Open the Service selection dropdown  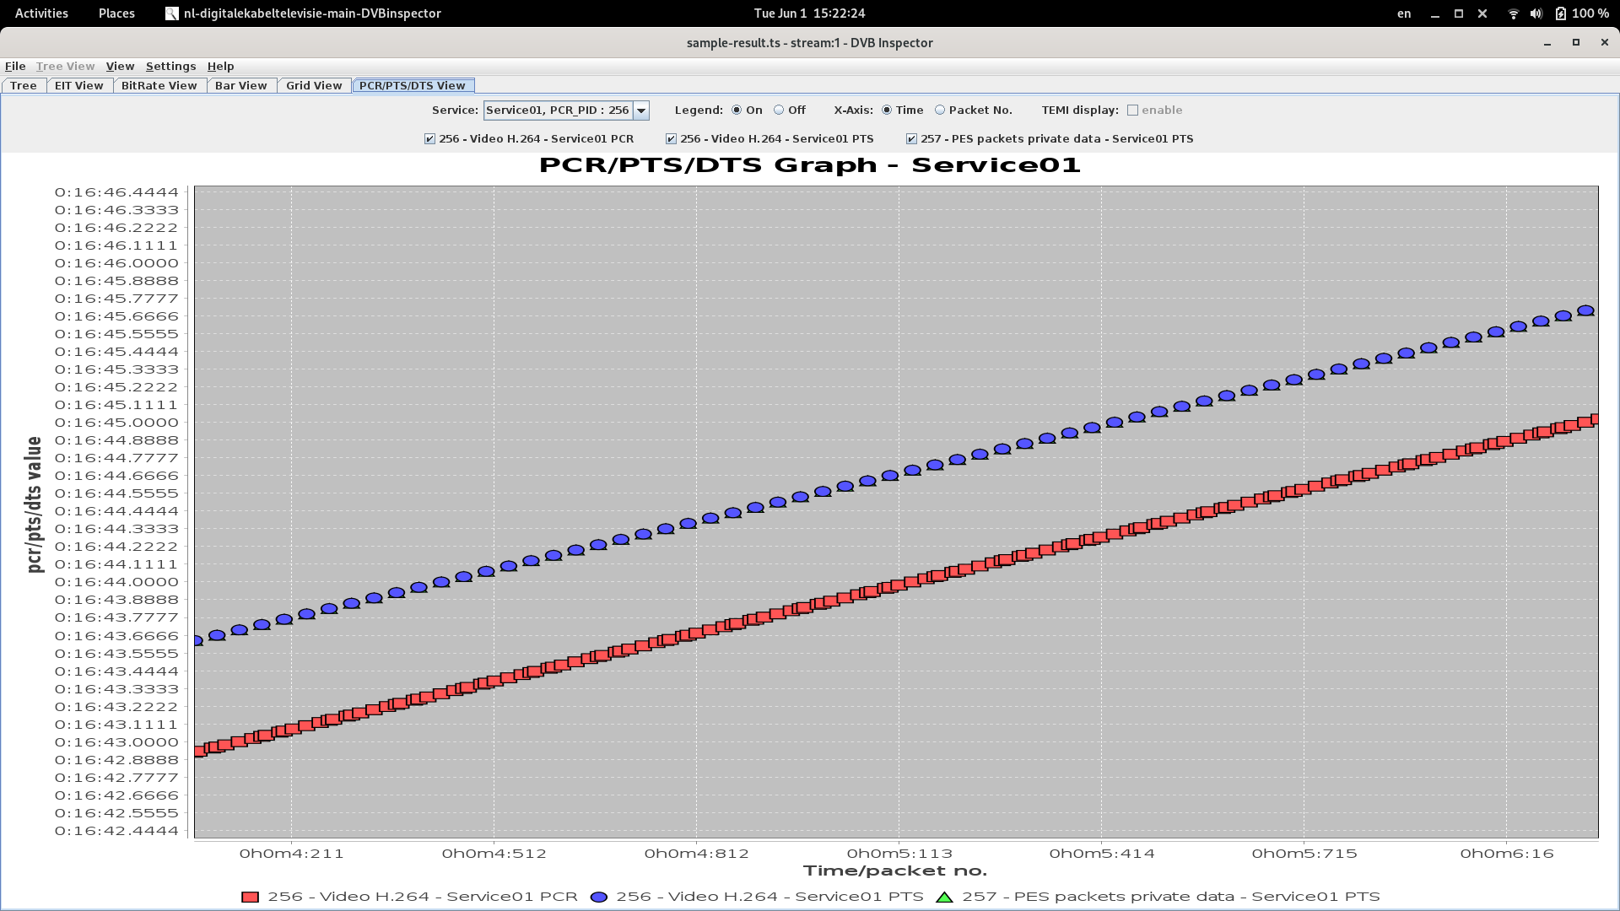[x=642, y=110]
